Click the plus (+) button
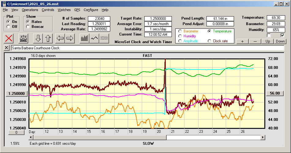Image resolution: width=291 pixels, height=153 pixels. 242,41
